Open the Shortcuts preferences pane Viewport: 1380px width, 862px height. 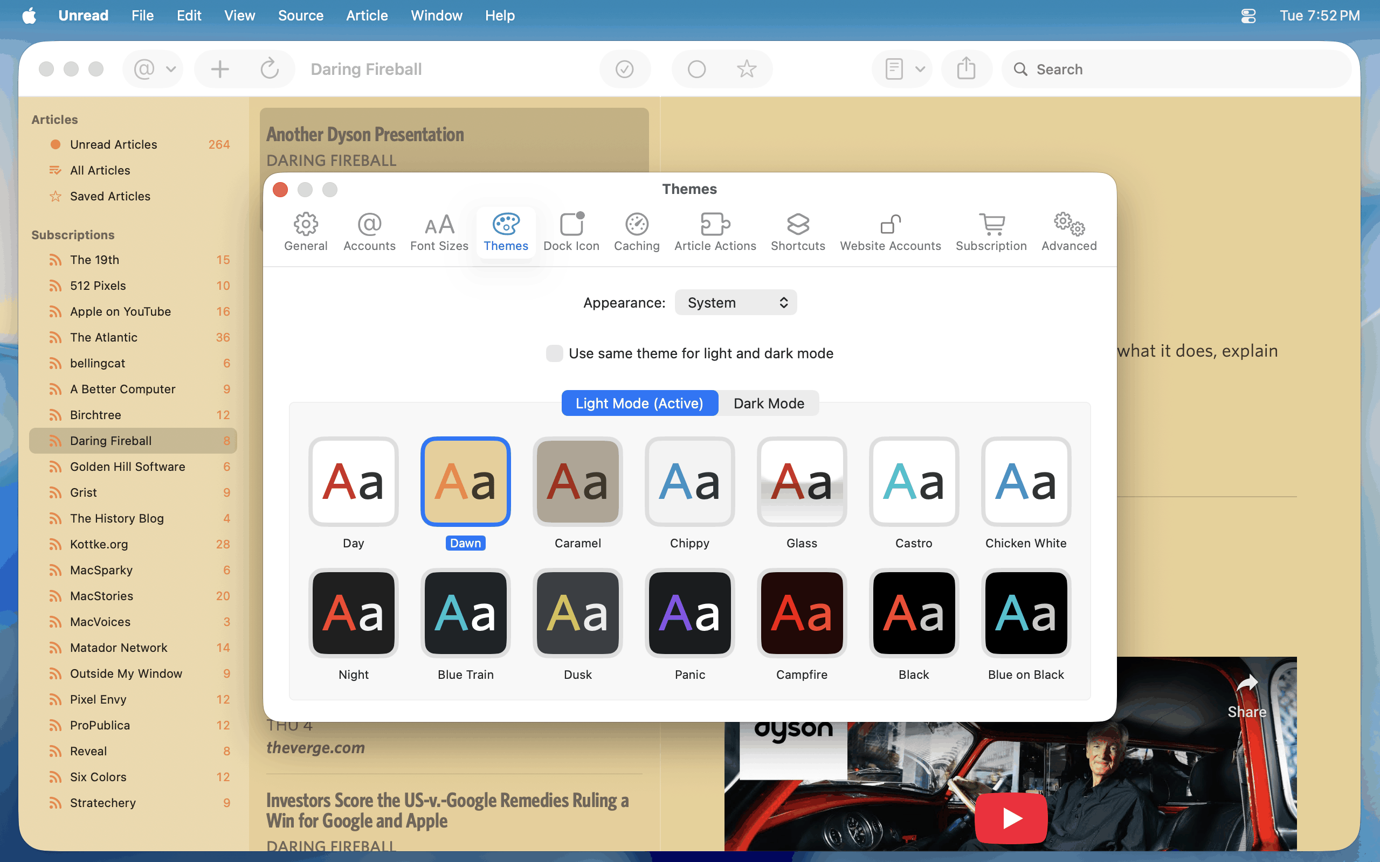point(797,232)
